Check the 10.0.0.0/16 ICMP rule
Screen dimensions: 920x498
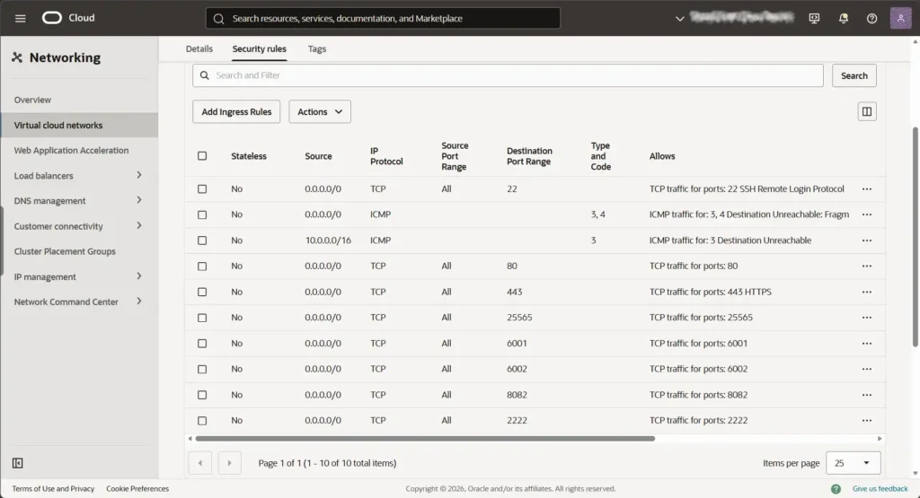tap(202, 240)
